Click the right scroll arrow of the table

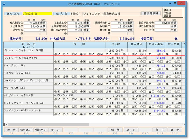tap(184, 124)
